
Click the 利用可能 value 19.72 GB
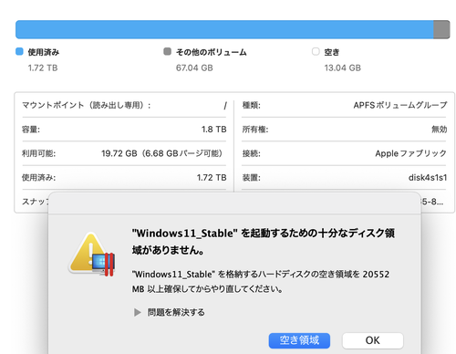[x=161, y=153]
